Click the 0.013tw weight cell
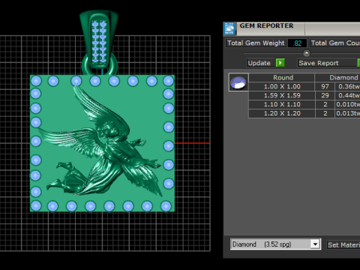 coord(348,113)
